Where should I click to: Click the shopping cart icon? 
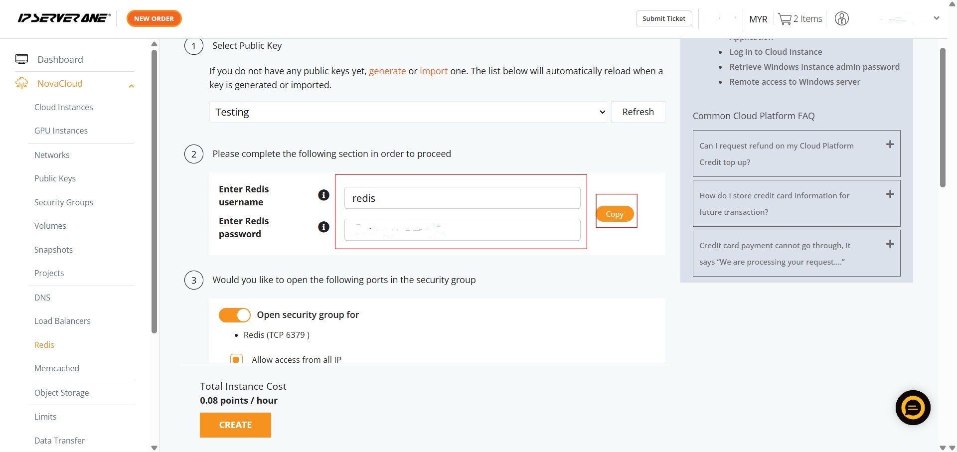coord(785,19)
